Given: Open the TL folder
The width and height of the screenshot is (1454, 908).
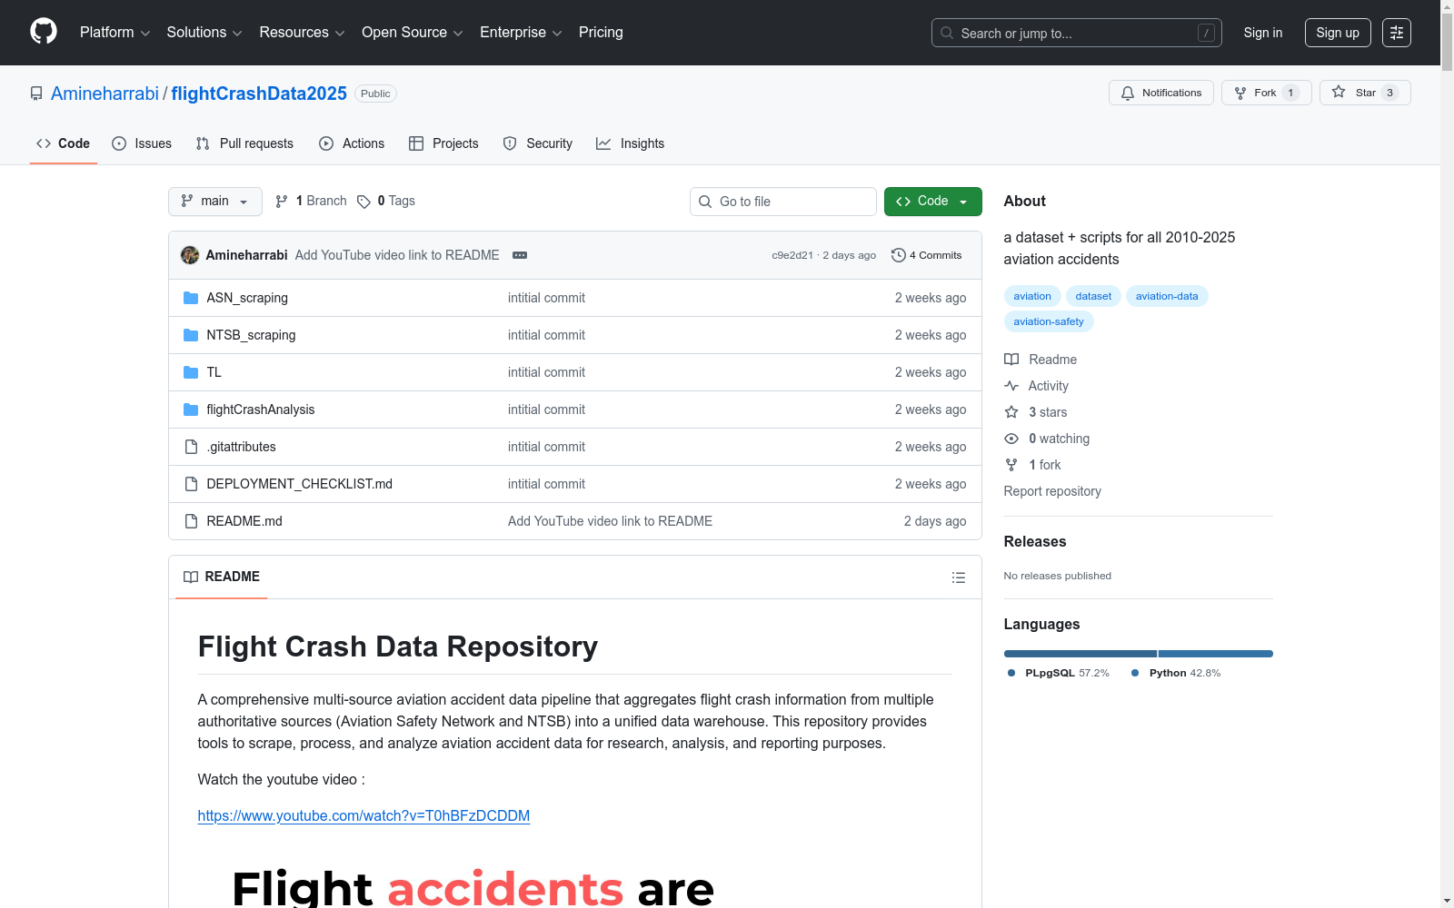Looking at the screenshot, I should click(x=214, y=372).
